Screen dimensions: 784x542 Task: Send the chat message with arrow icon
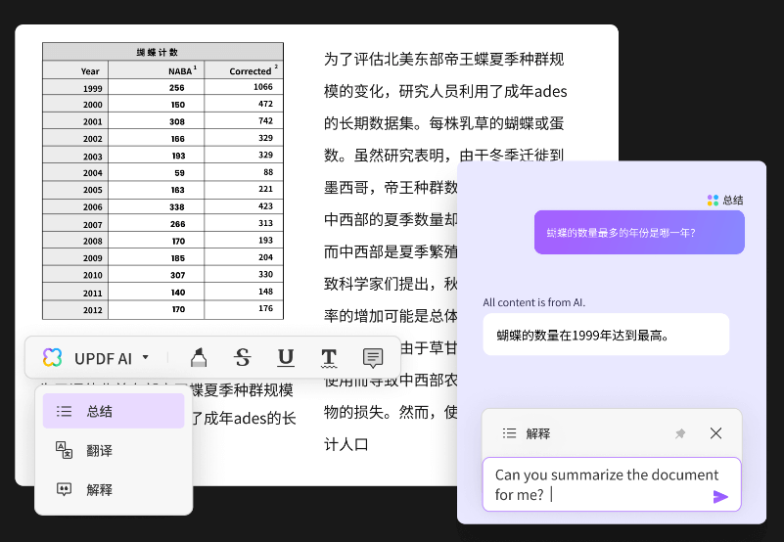[720, 496]
